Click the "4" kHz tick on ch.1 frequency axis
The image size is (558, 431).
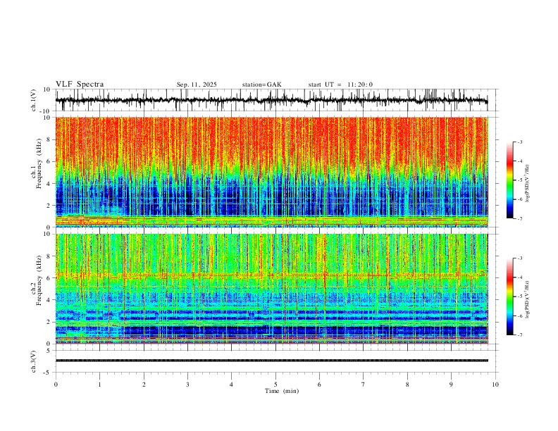tap(49, 184)
